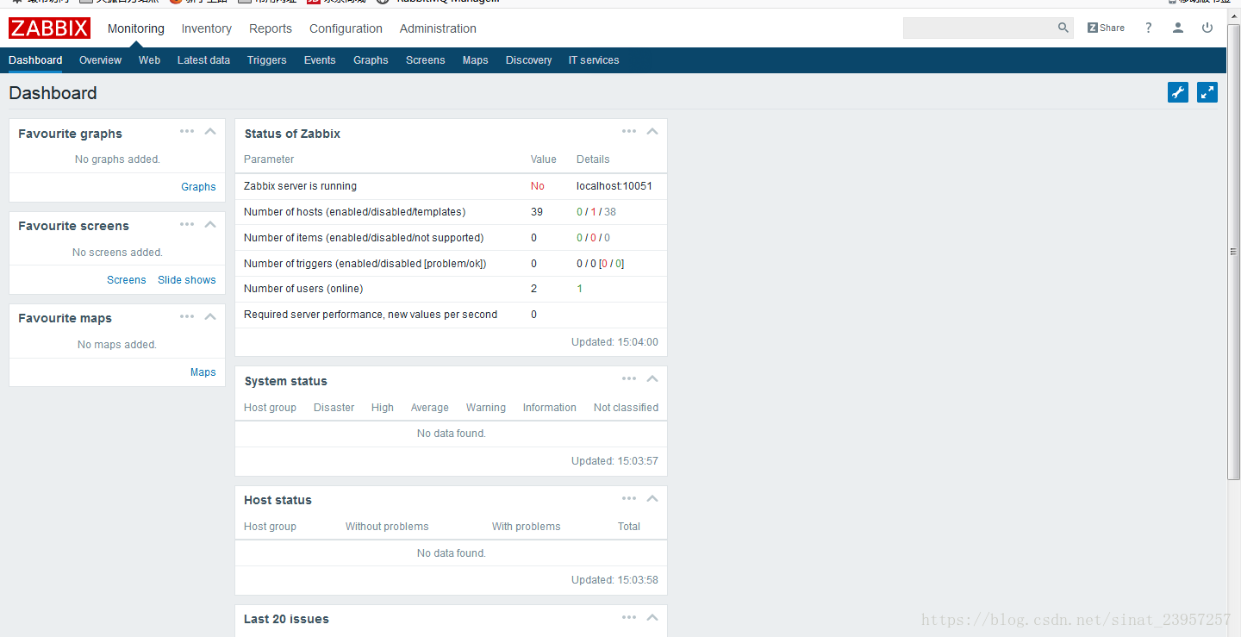Screen dimensions: 1241x637
Task: Collapse the Favourite maps widget
Action: click(210, 316)
